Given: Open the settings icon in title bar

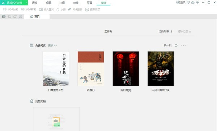Looking at the screenshot, I should pos(197,3).
